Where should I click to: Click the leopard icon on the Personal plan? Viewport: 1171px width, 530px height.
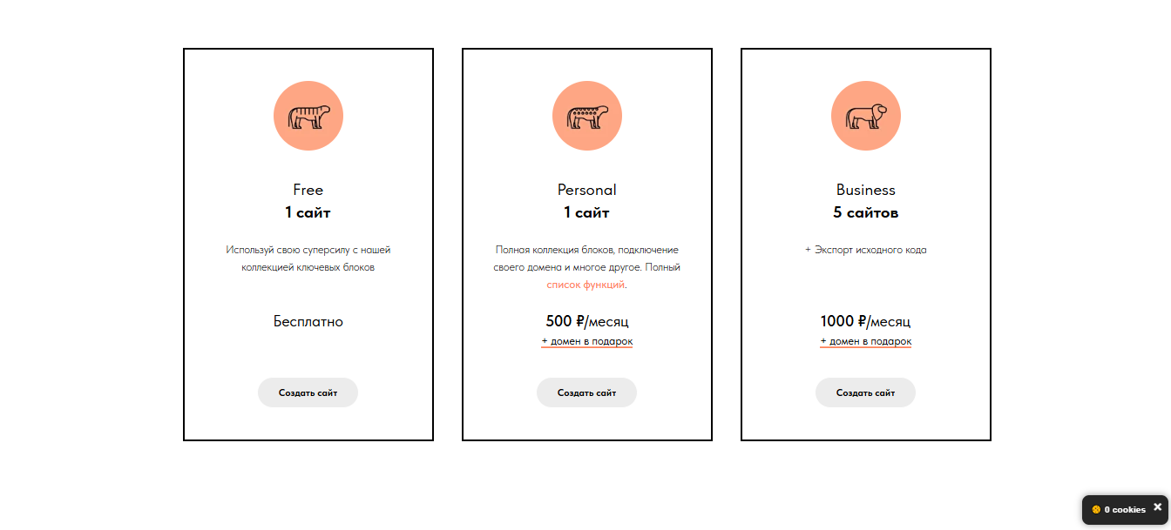(587, 116)
